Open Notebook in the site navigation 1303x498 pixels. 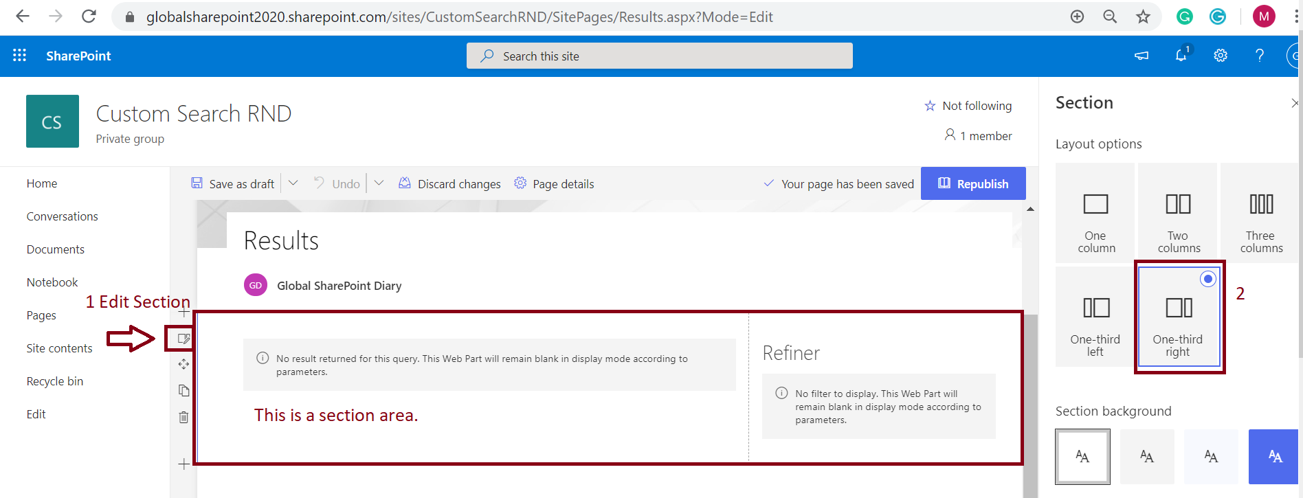[x=52, y=282]
